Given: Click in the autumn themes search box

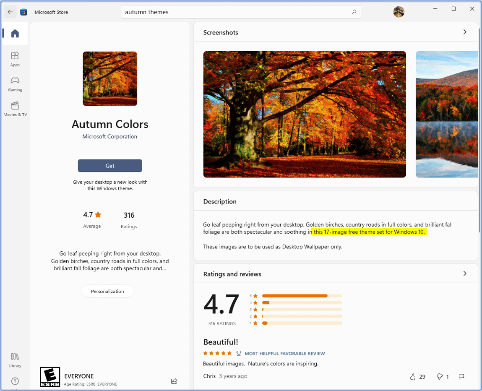Looking at the screenshot, I should coord(232,12).
